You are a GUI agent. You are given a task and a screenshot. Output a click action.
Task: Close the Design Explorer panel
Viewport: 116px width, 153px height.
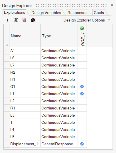click(112, 5)
